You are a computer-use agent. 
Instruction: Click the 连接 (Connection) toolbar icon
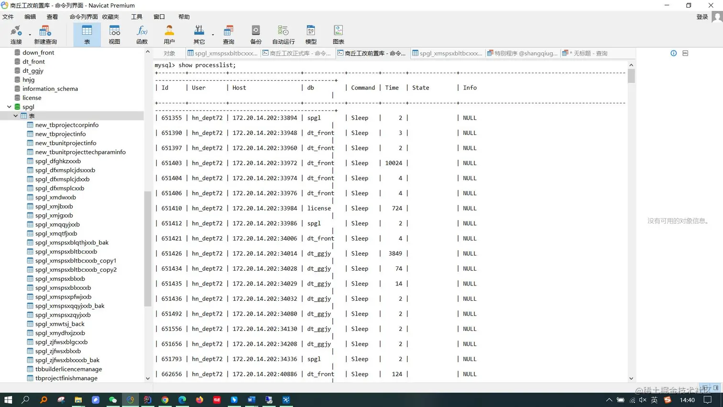click(16, 34)
